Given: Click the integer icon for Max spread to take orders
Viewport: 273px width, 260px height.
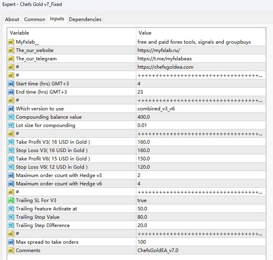Looking at the screenshot, I should pyautogui.click(x=11, y=242).
